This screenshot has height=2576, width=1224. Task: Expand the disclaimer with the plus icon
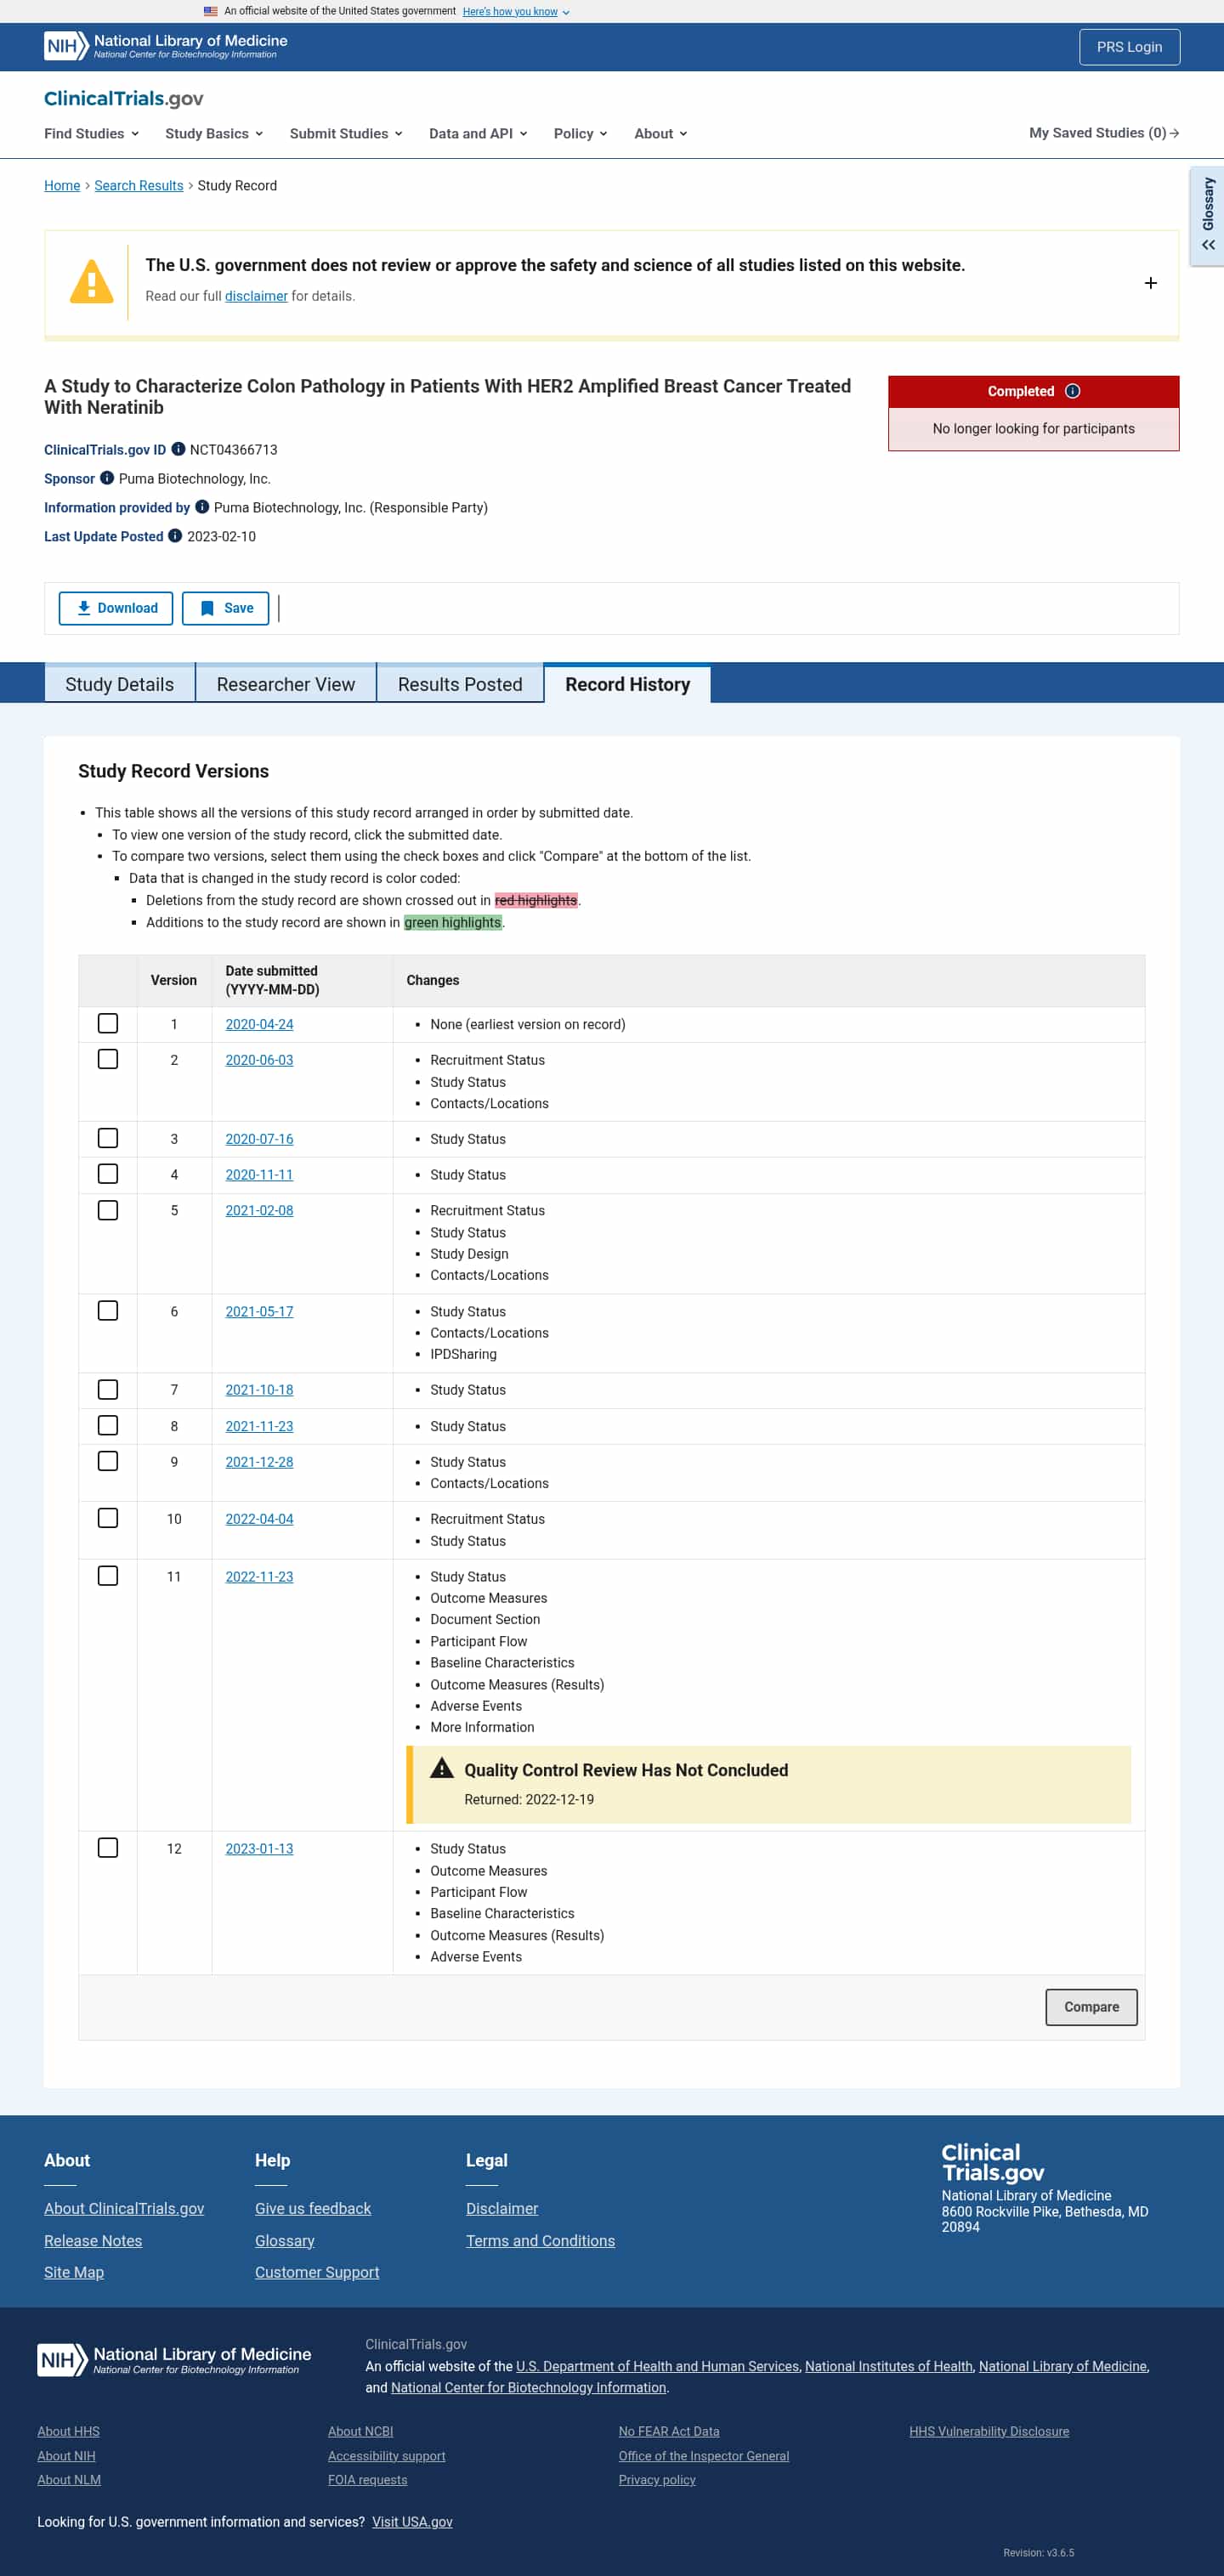pyautogui.click(x=1150, y=283)
